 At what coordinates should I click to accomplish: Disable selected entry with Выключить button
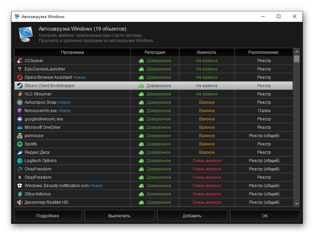point(119,216)
